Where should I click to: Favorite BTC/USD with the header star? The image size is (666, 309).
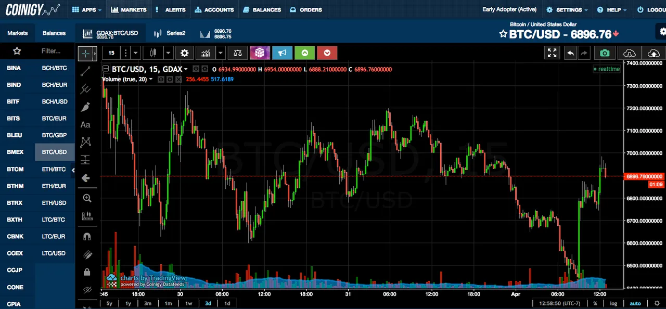click(503, 34)
